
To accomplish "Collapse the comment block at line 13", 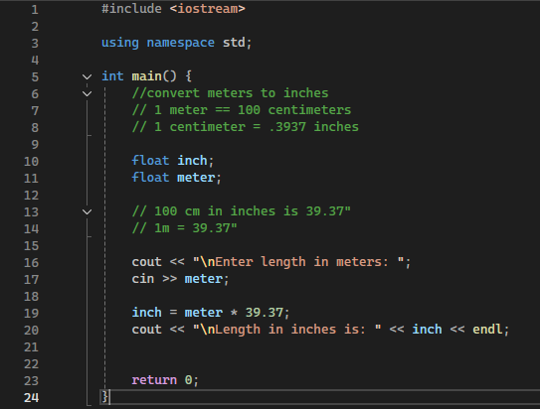I will pos(88,211).
